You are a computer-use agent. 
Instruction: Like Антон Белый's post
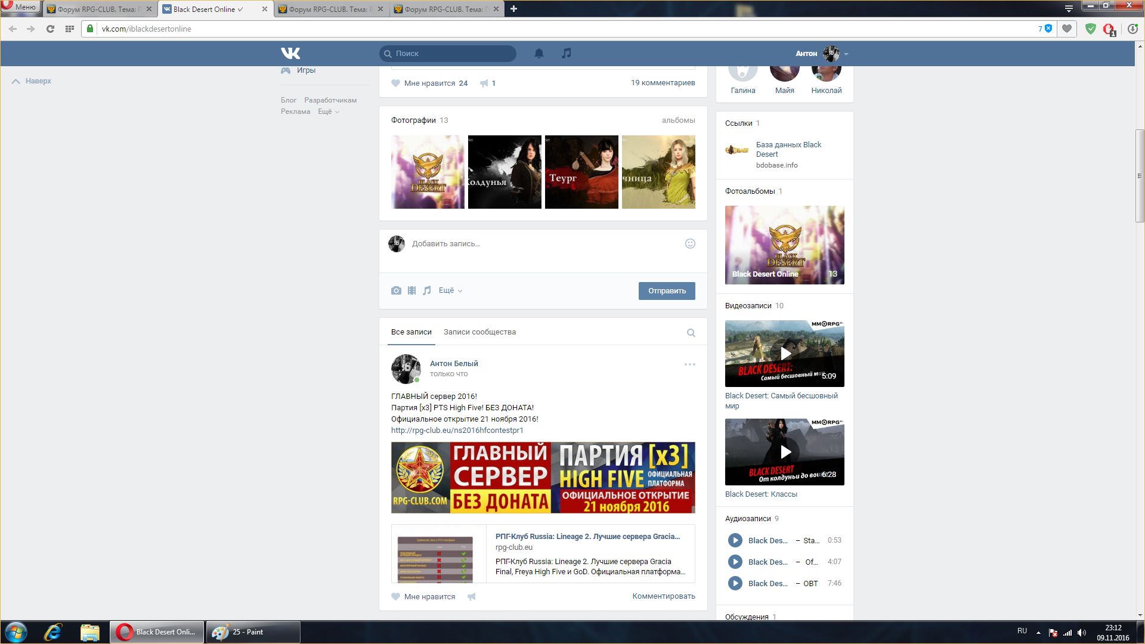[423, 597]
